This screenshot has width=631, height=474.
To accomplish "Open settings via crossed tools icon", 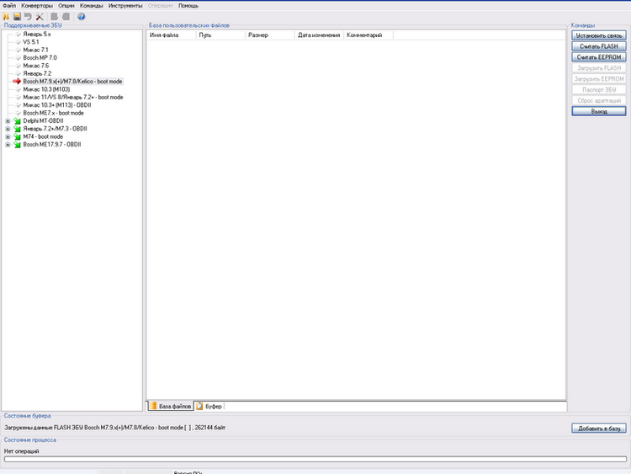I will click(x=40, y=17).
